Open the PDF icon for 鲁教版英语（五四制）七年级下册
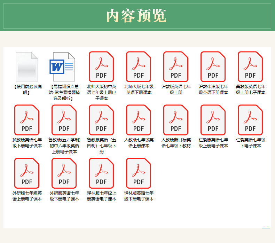The width and height of the screenshot is (275, 243). (x=101, y=120)
